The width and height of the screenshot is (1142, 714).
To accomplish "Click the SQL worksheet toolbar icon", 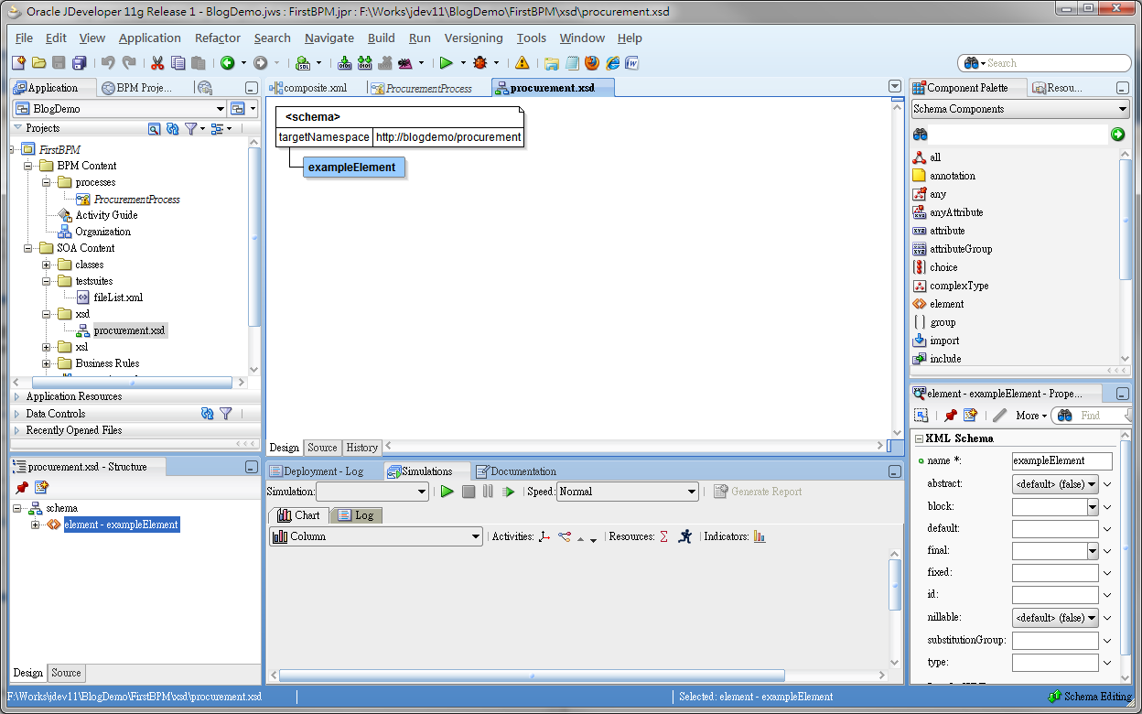I will coord(303,63).
